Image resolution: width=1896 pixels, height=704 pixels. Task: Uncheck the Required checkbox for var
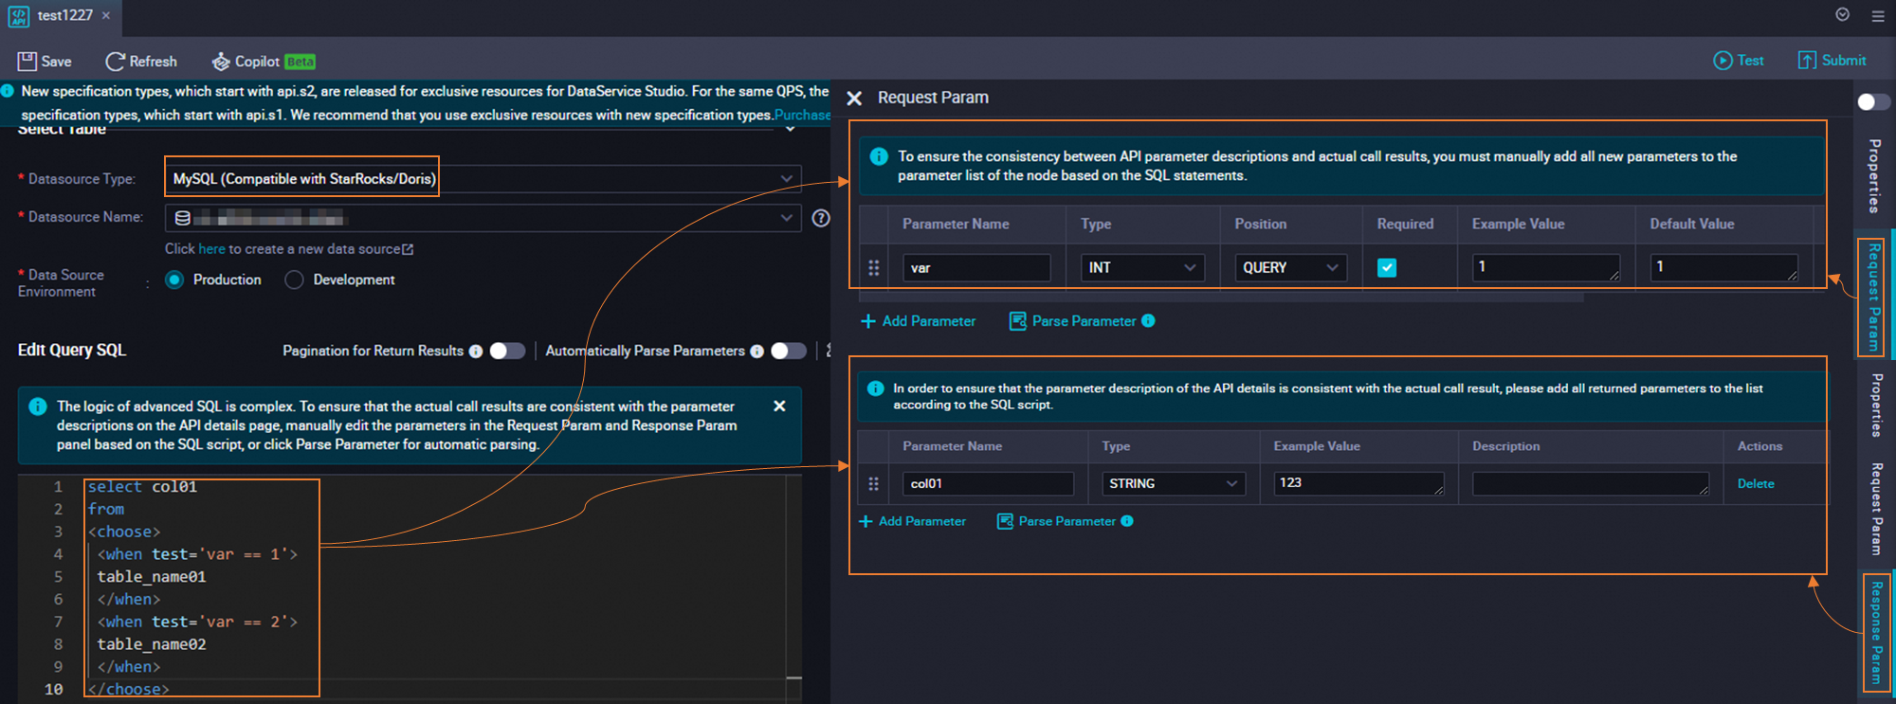pos(1387,268)
